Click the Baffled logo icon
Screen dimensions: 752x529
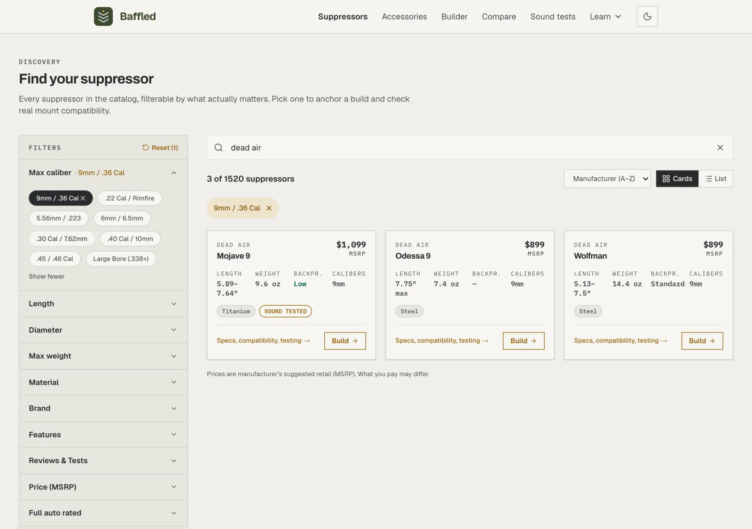tap(103, 16)
